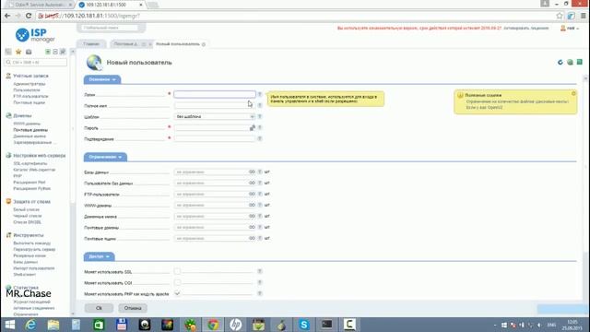This screenshot has height=332, width=590.
Task: Open Белый список in sidebar
Action: click(27, 209)
